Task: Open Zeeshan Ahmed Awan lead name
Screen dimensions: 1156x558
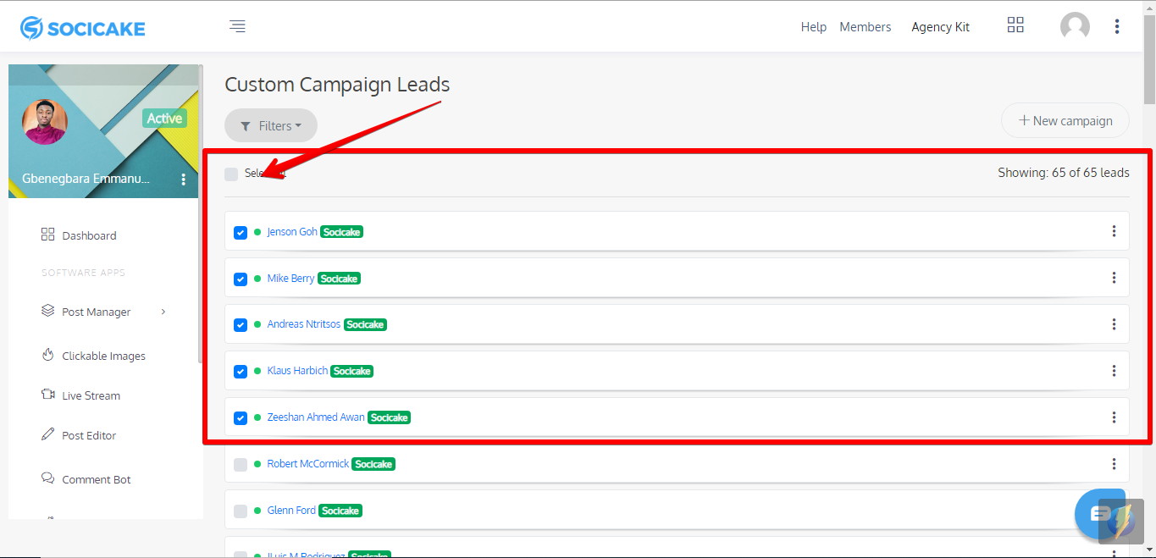Action: tap(316, 417)
